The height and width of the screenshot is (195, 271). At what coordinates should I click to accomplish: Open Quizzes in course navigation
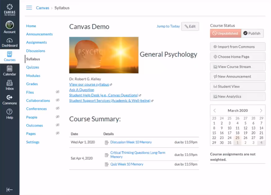pyautogui.click(x=32, y=67)
